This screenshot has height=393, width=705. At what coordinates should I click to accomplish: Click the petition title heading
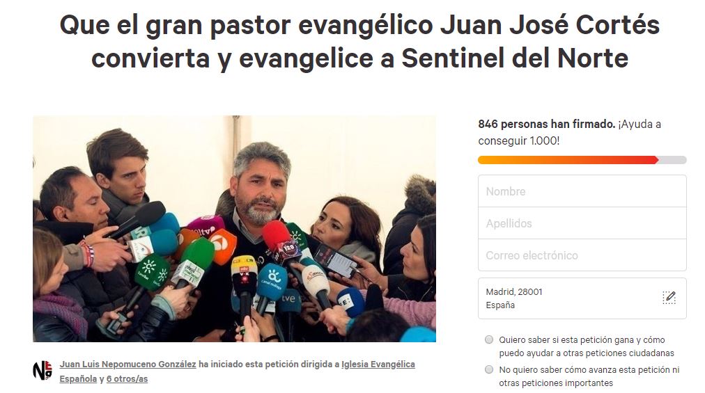[359, 41]
